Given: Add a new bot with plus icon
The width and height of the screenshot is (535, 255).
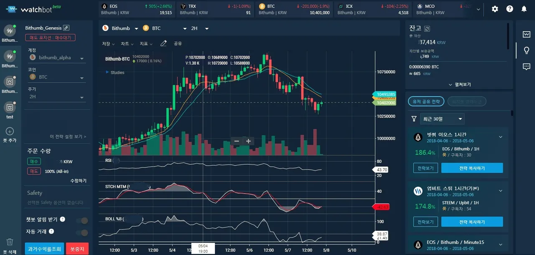Looking at the screenshot, I should (10, 131).
